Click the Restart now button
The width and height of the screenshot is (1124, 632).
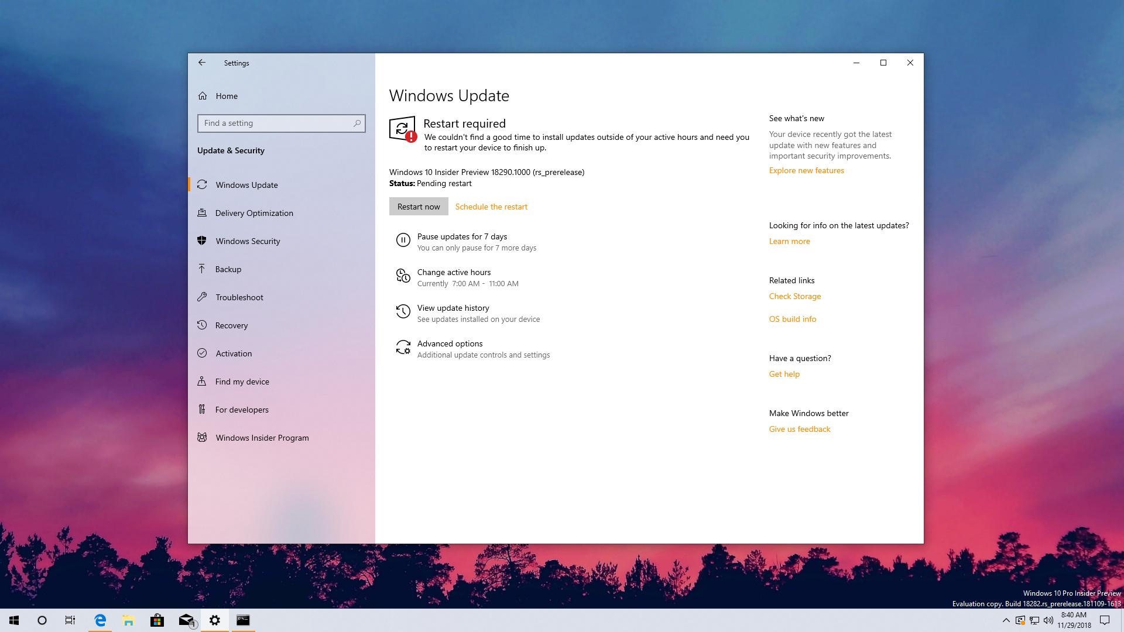(x=418, y=206)
